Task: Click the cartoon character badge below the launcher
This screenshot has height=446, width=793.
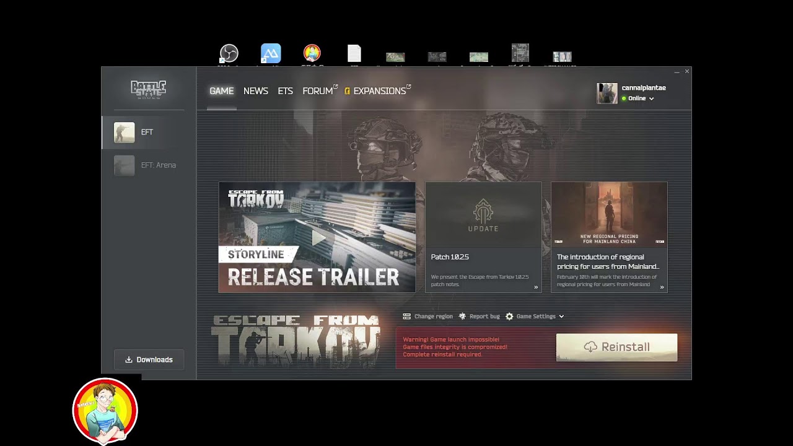Action: pos(105,411)
